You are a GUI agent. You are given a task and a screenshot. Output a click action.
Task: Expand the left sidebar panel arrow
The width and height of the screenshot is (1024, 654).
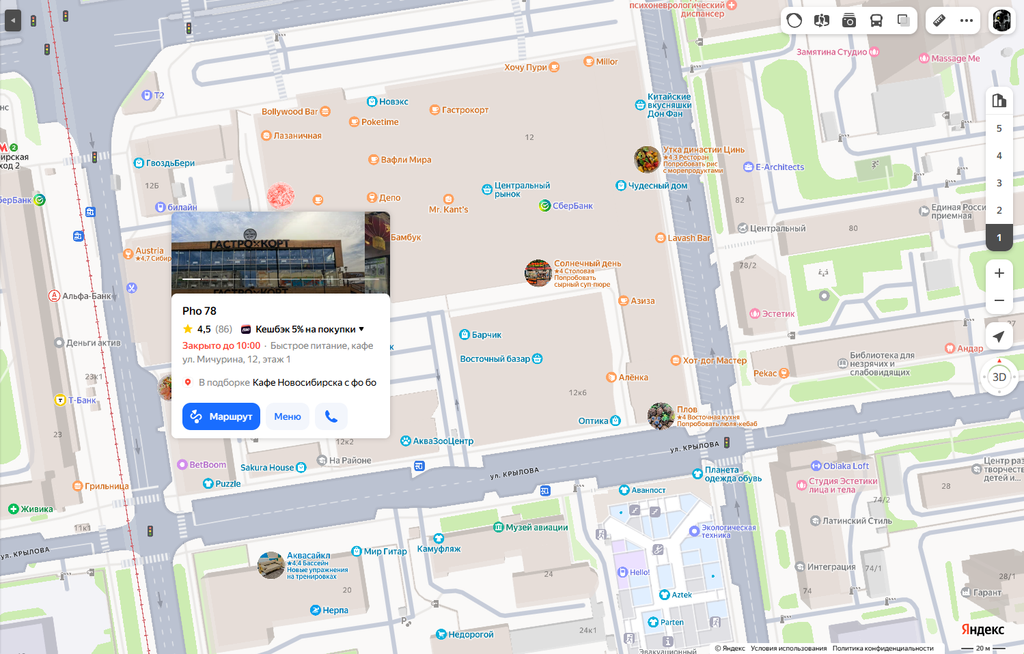click(13, 20)
